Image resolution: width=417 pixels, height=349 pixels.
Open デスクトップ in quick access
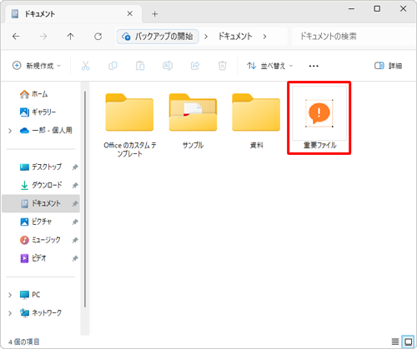(x=41, y=167)
